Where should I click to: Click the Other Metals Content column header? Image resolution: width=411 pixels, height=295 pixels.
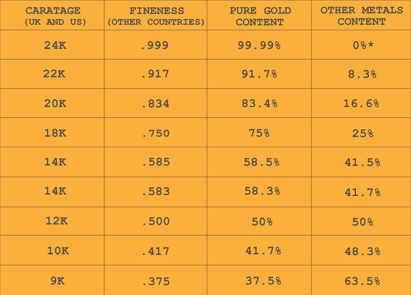pyautogui.click(x=362, y=16)
